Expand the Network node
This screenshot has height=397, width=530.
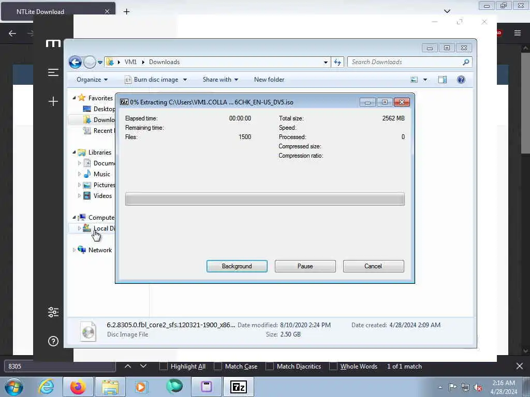pyautogui.click(x=74, y=250)
